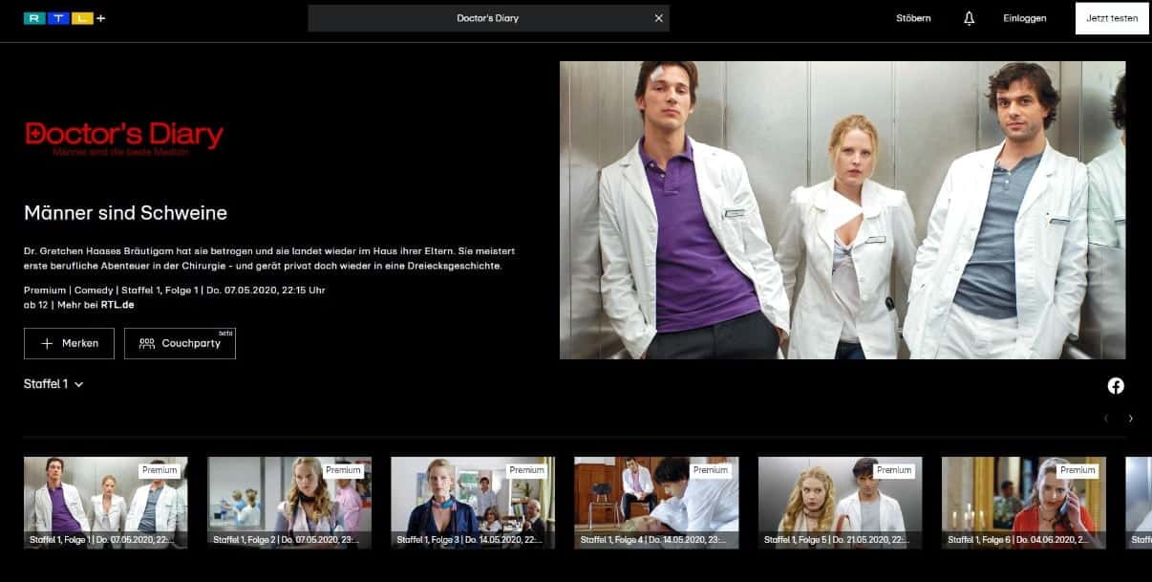The image size is (1152, 582).
Task: Expand the Staffel 1 season dropdown
Action: tap(53, 384)
